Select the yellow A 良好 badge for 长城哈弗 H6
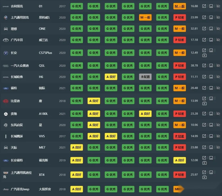The height and width of the screenshot is (196, 222). 111,77
